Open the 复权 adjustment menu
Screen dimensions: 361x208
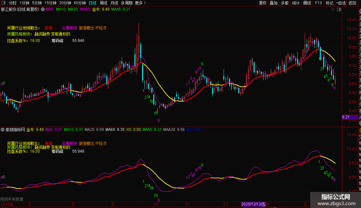tap(263, 3)
